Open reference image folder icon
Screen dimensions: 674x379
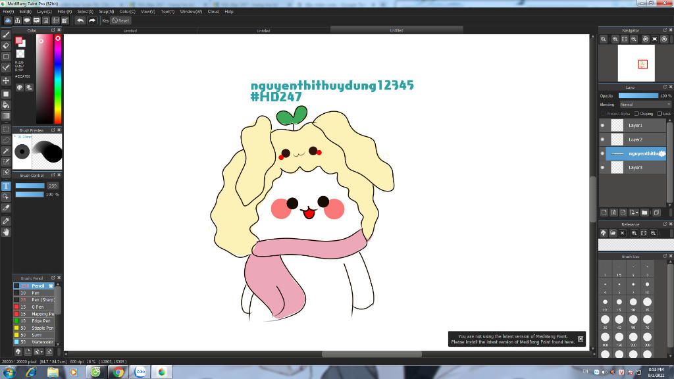pos(613,234)
